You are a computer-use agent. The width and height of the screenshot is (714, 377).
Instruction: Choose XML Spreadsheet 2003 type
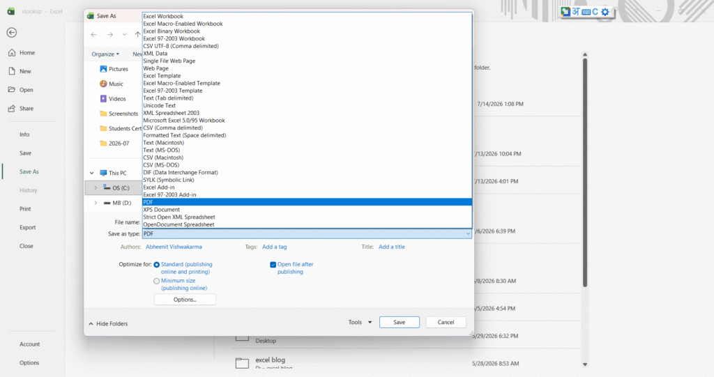pyautogui.click(x=307, y=113)
